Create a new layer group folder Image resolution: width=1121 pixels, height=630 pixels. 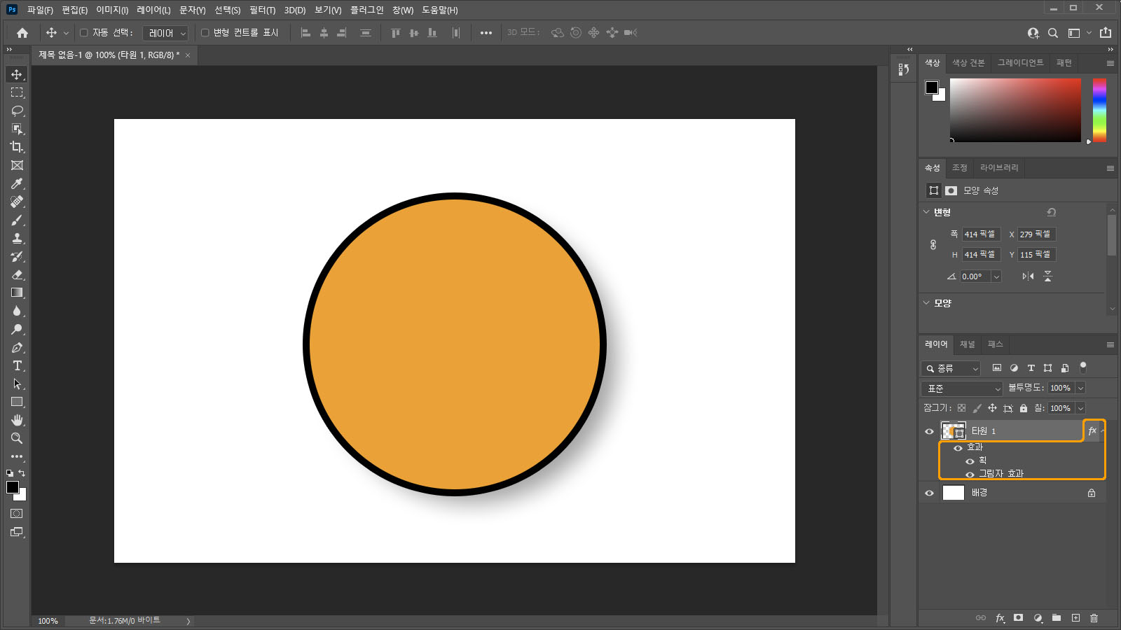[1057, 618]
